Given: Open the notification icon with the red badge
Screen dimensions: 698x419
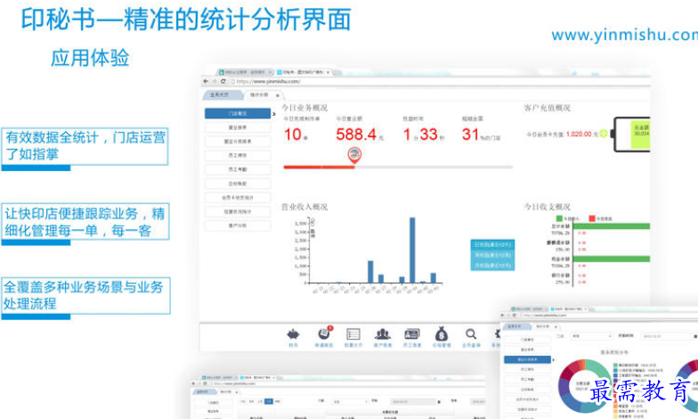Looking at the screenshot, I should click(x=324, y=333).
